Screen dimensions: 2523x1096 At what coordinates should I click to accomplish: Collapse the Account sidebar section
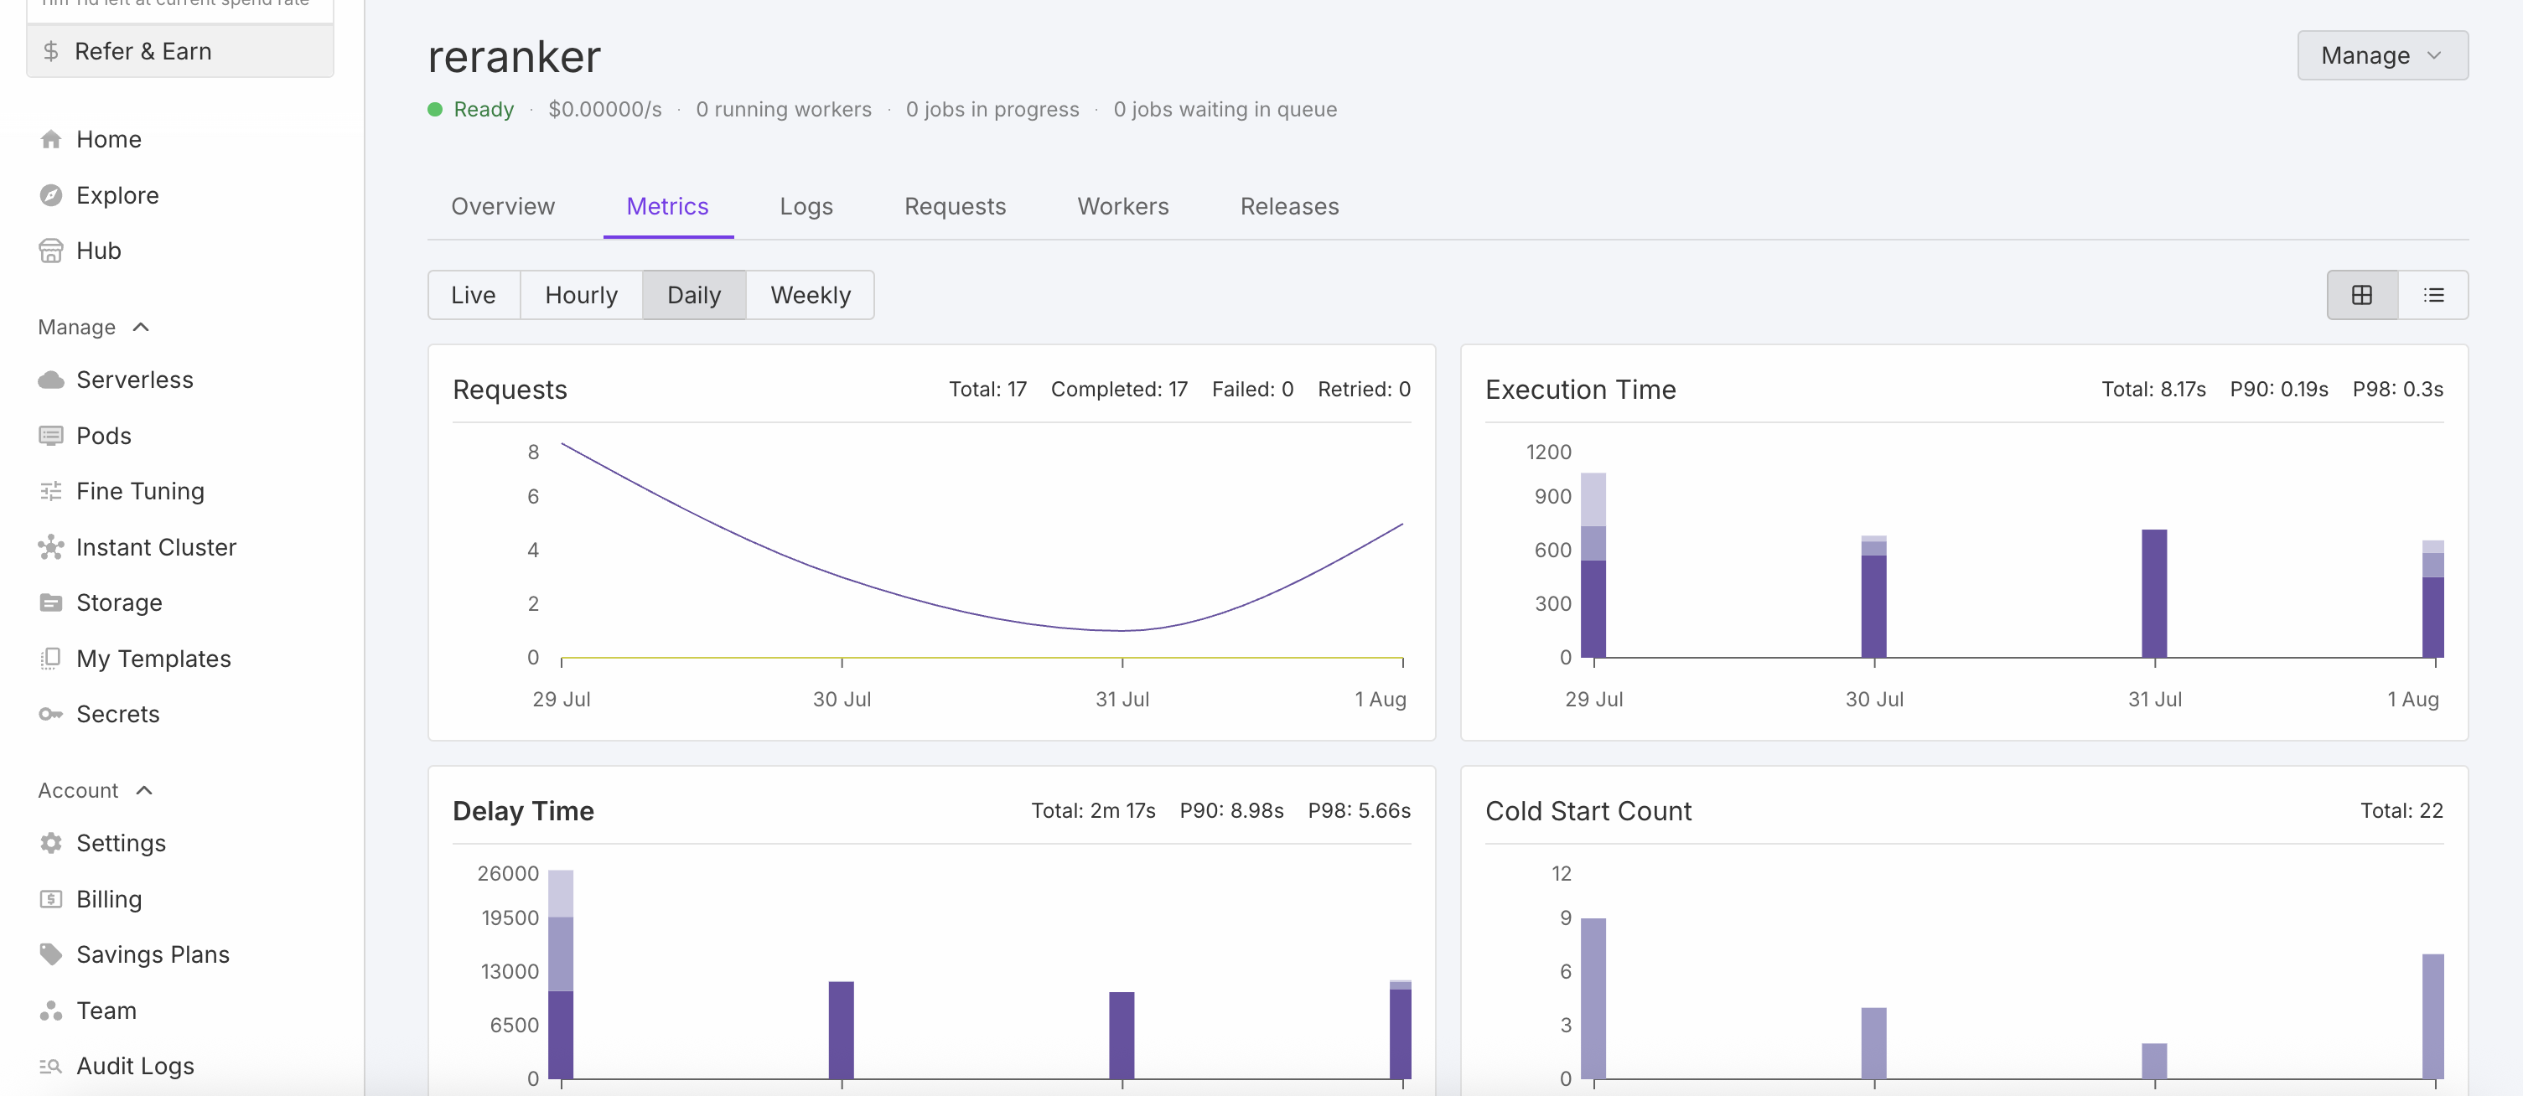144,790
